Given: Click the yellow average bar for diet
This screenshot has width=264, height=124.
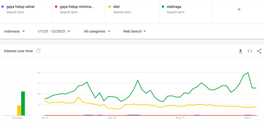Looking at the screenshot, I should 19,110.
